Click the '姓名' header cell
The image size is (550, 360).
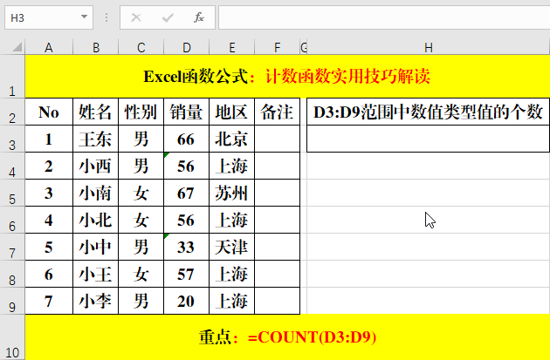click(96, 112)
